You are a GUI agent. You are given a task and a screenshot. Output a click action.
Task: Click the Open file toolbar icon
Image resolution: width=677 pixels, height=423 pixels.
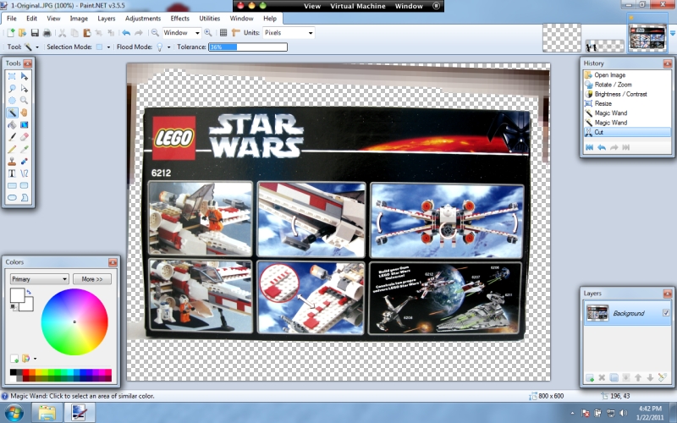pos(23,33)
